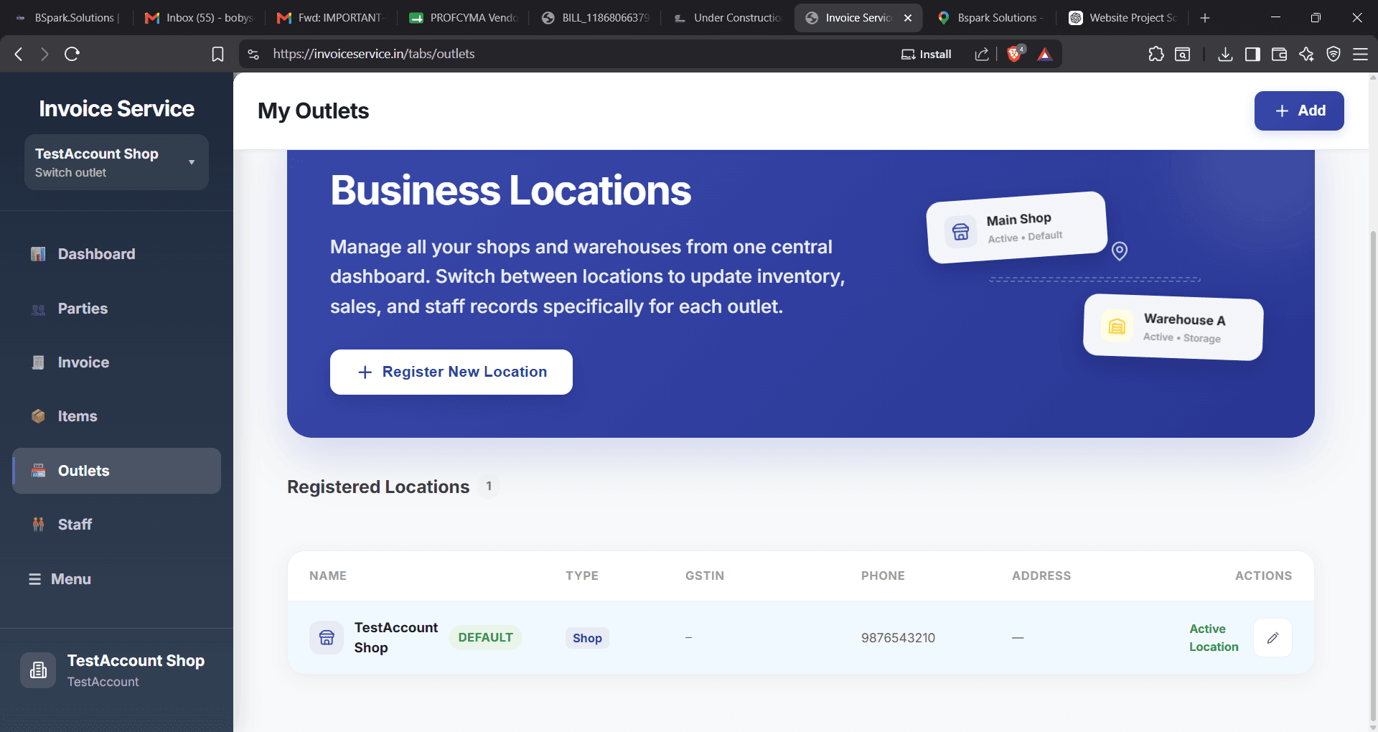This screenshot has width=1378, height=732.
Task: Open Leo AI sparkle icon
Action: (x=1306, y=54)
